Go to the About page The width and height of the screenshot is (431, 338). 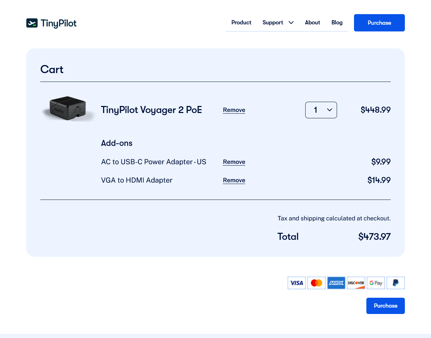click(313, 23)
